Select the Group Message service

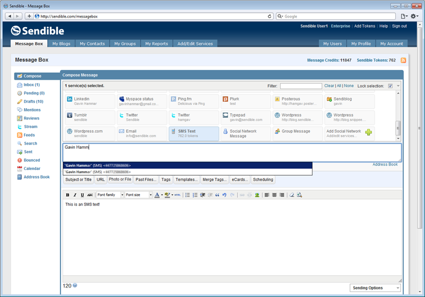click(297, 133)
